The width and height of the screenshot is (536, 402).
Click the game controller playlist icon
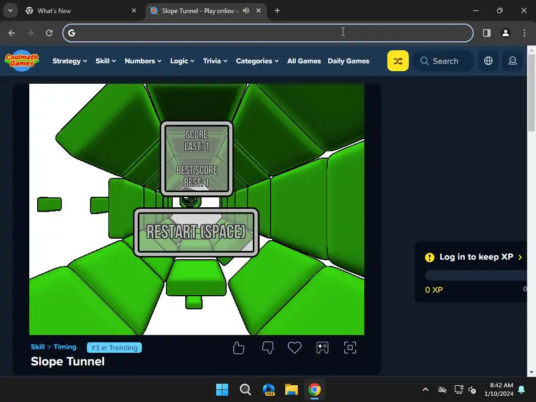pos(322,348)
